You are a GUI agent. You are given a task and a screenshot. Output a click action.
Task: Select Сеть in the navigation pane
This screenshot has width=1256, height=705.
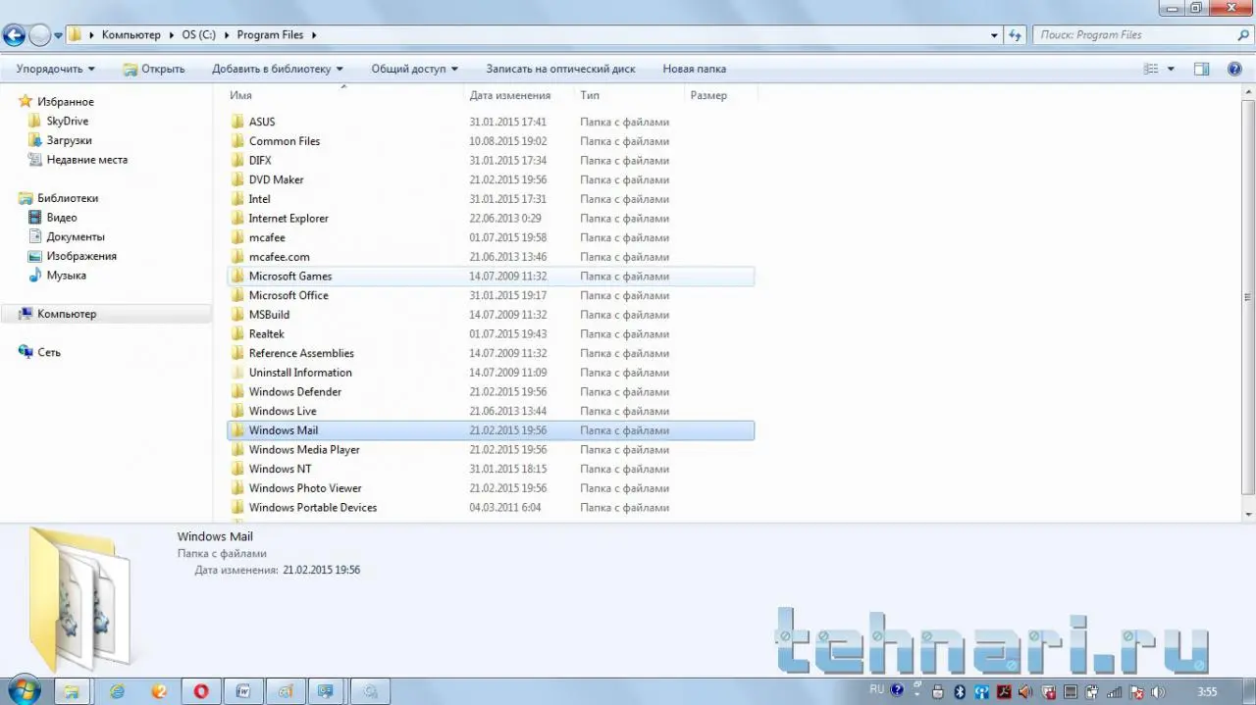click(x=48, y=352)
